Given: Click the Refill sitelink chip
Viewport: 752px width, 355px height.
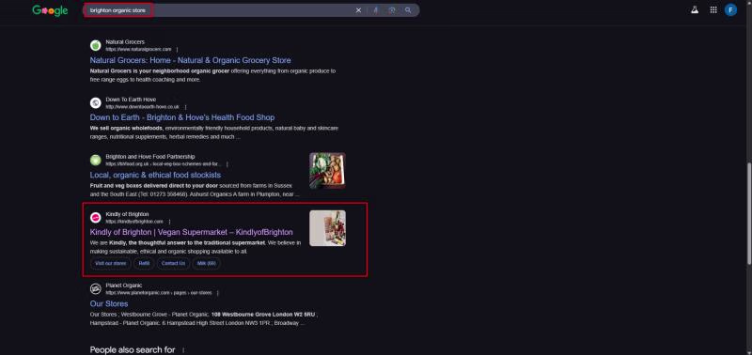Looking at the screenshot, I should (145, 264).
